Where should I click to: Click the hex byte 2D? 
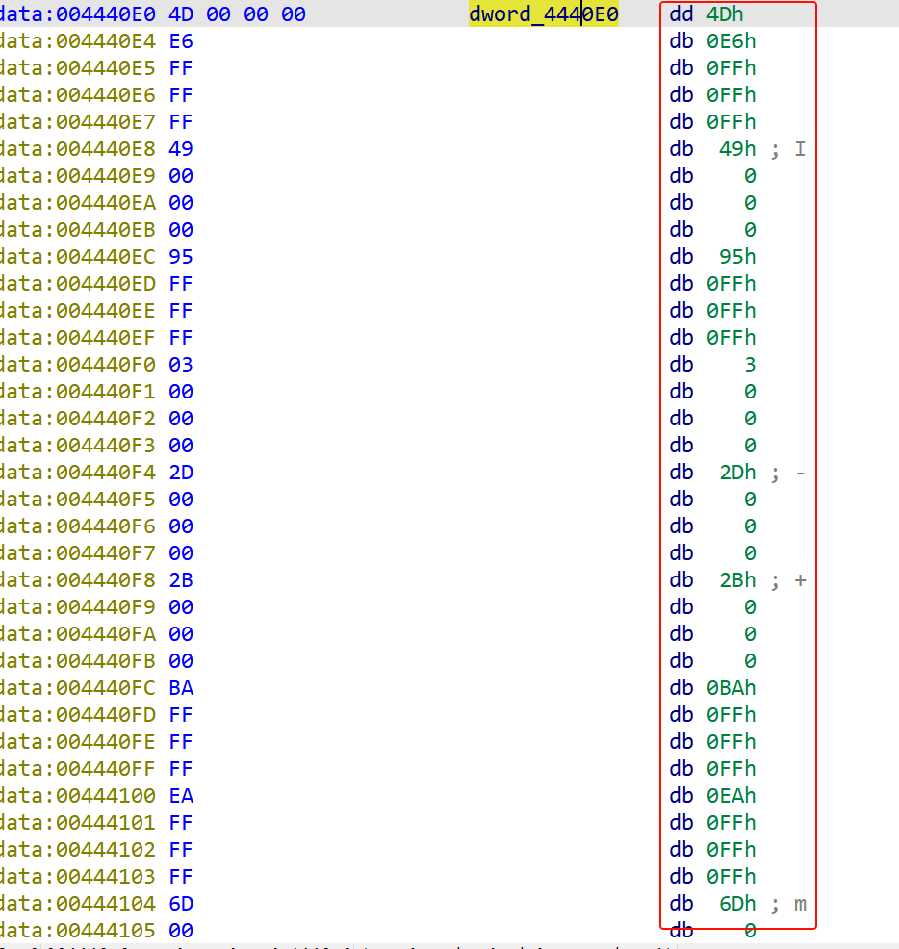pos(181,472)
